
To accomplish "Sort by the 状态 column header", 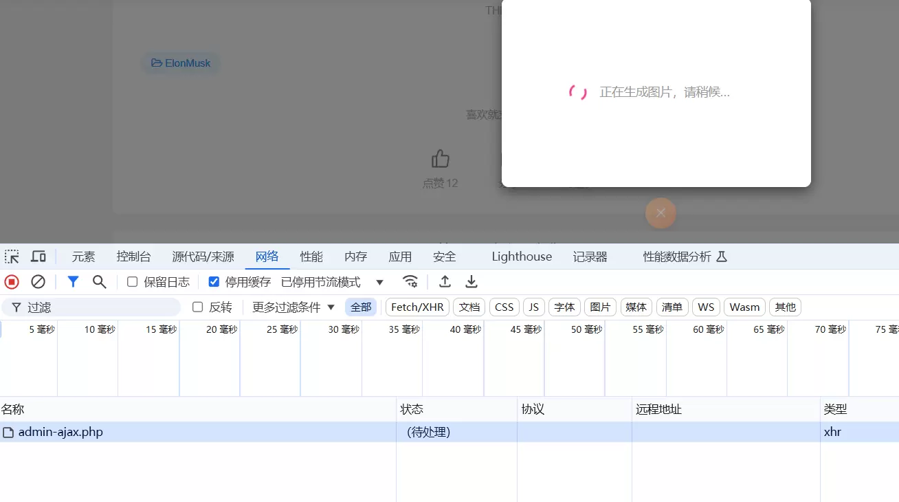I will [456, 410].
